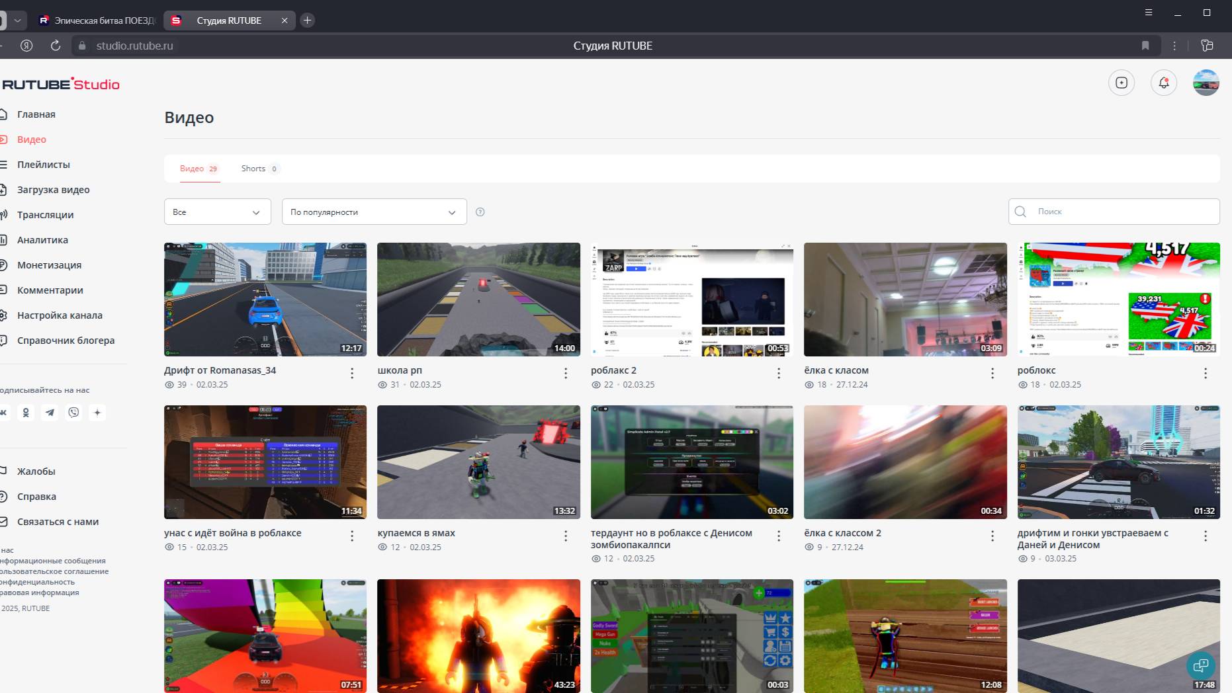Open the notifications bell
Image resolution: width=1232 pixels, height=693 pixels.
pyautogui.click(x=1164, y=83)
